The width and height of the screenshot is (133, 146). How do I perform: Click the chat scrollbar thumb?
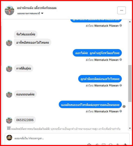pos(130,83)
